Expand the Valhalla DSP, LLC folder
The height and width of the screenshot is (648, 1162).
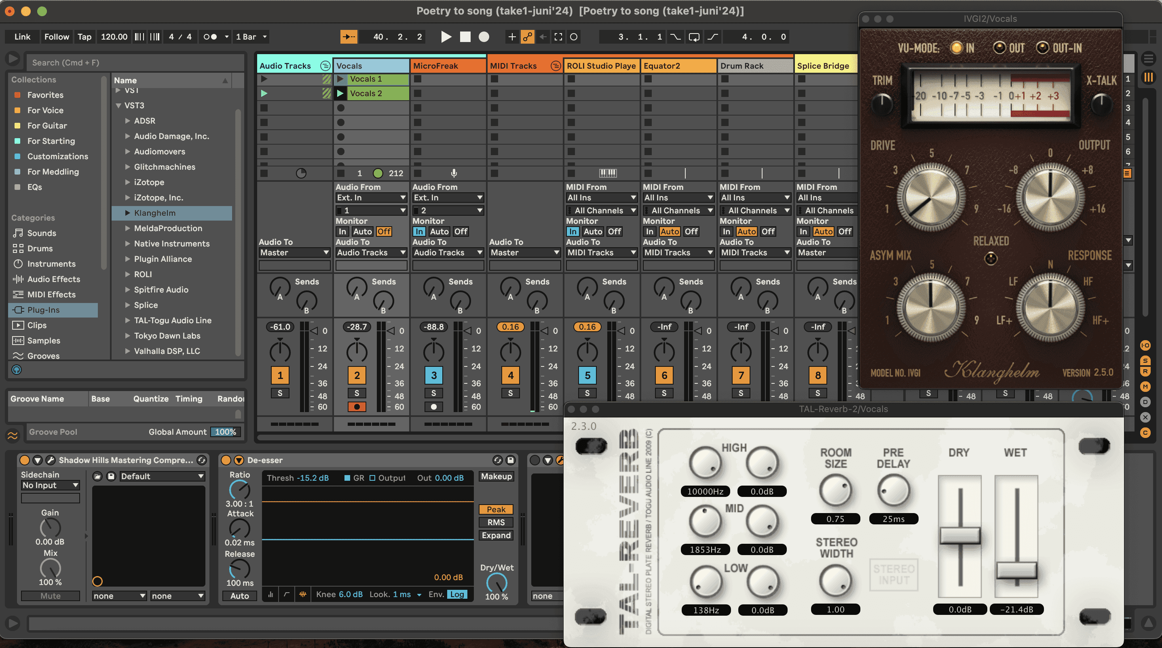pos(128,351)
